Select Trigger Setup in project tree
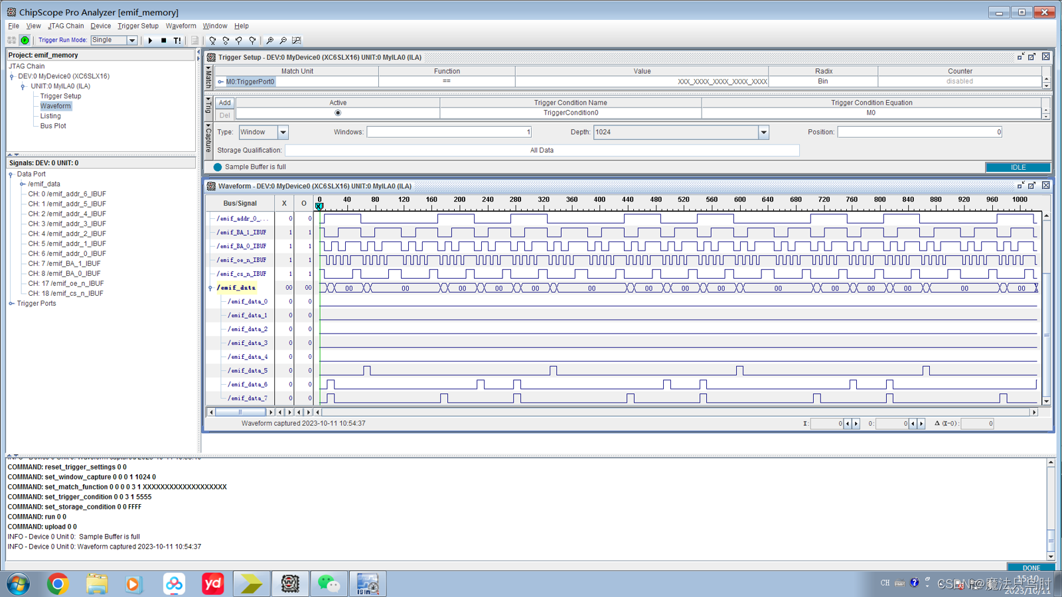The image size is (1062, 597). click(60, 96)
